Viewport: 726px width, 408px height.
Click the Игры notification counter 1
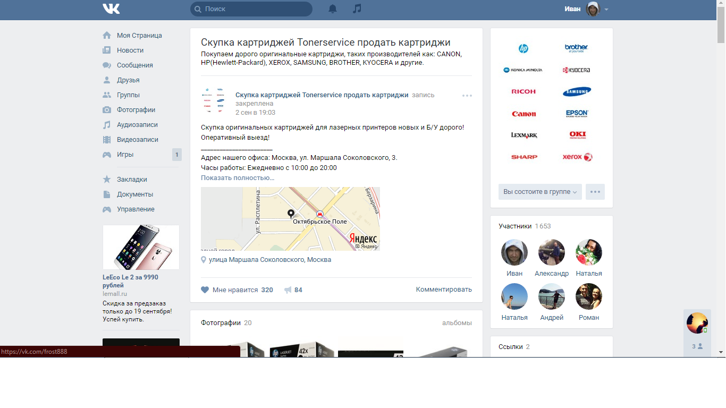coord(177,155)
